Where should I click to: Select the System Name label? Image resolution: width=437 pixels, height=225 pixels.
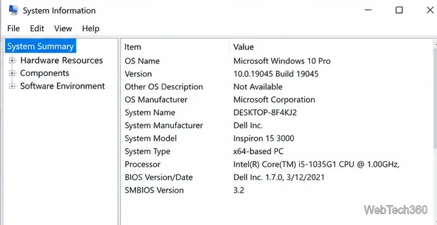(150, 112)
